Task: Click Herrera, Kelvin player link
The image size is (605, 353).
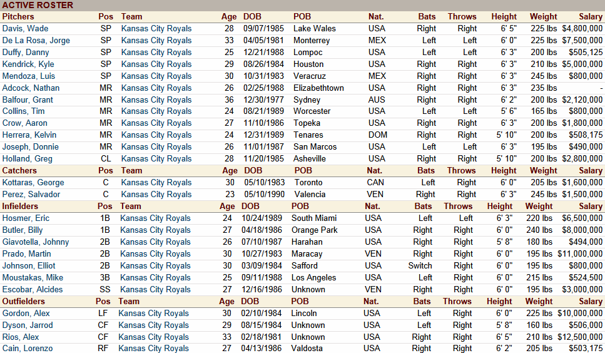Action: tap(29, 135)
